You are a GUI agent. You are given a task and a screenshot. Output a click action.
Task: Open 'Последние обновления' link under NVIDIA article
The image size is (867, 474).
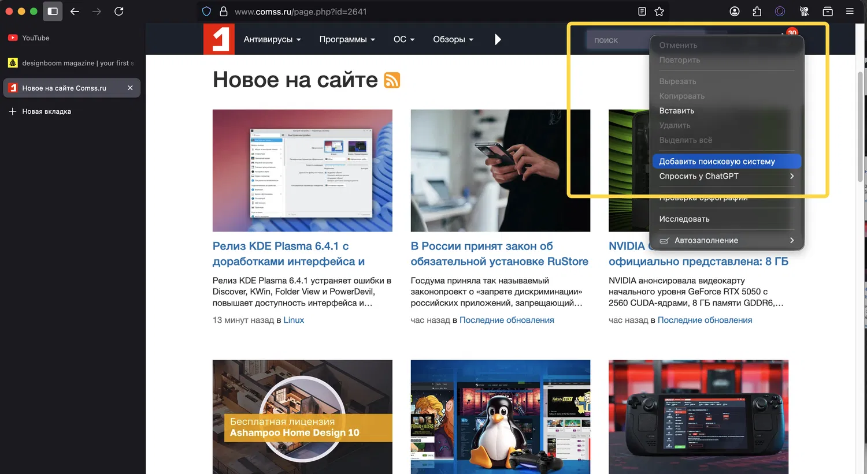(x=705, y=320)
